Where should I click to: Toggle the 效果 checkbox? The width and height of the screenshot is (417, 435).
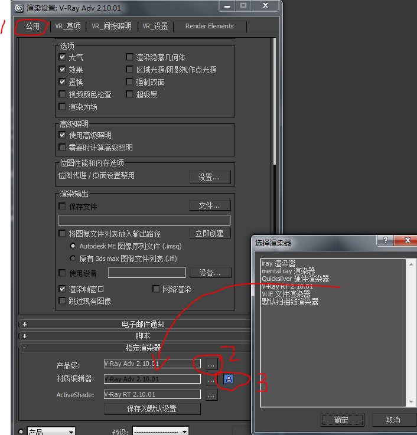tap(62, 69)
